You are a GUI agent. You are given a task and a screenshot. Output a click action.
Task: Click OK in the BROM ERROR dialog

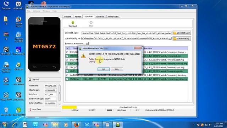tap(104, 69)
